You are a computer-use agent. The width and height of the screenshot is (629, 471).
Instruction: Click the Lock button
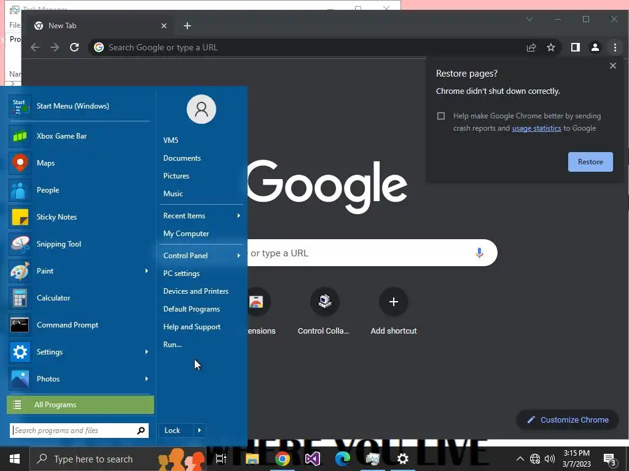click(176, 431)
